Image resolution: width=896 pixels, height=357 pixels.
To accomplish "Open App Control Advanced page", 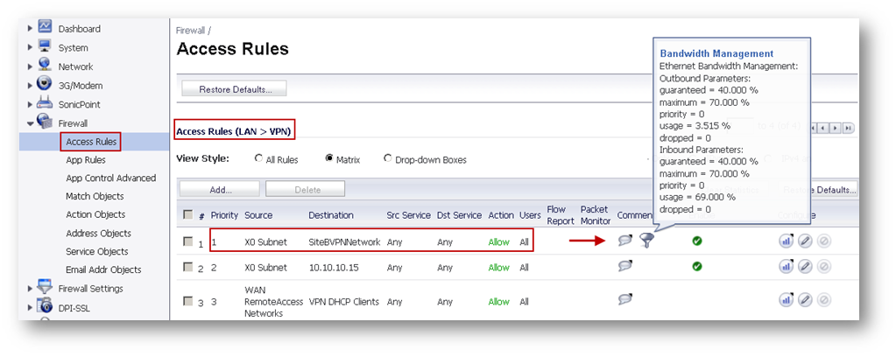I will (111, 178).
